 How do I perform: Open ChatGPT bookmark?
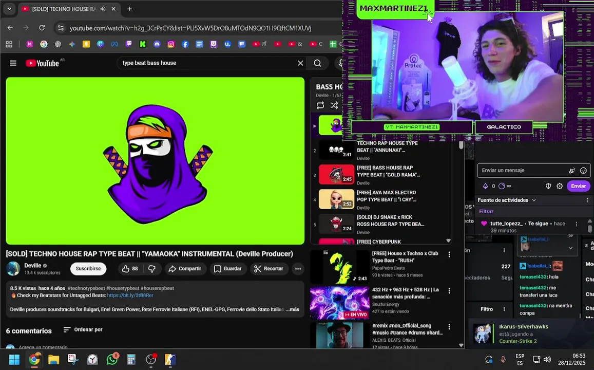(x=58, y=44)
